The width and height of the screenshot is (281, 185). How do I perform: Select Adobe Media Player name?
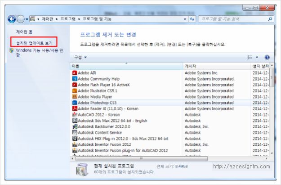(95, 97)
